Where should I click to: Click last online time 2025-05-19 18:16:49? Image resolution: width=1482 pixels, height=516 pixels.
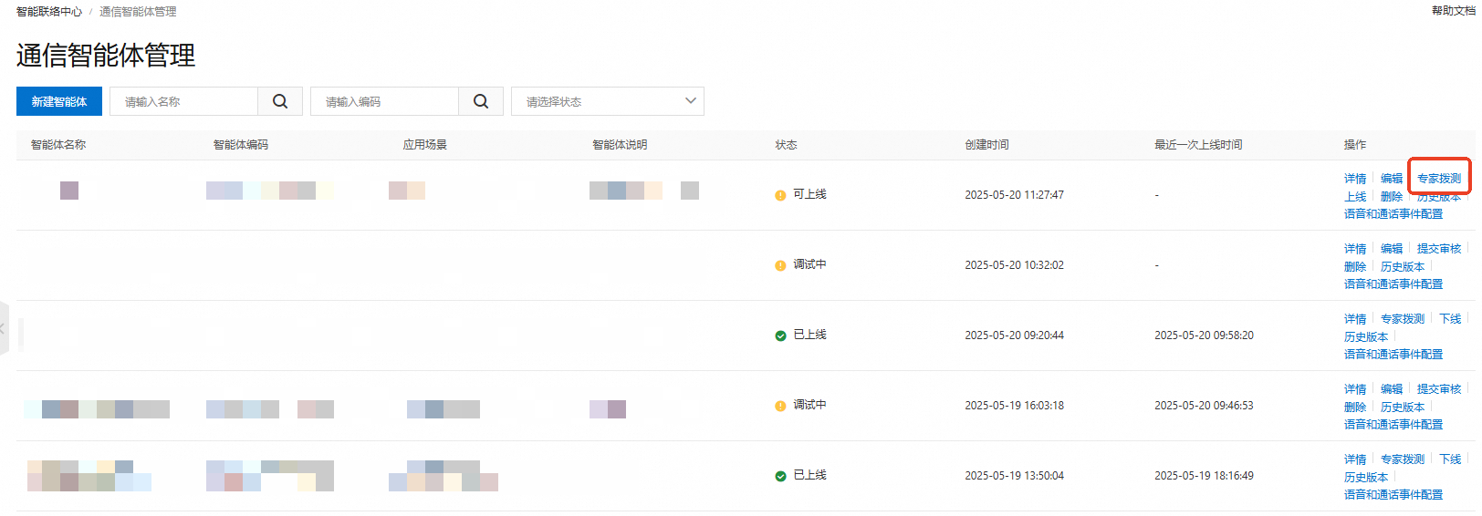click(1204, 476)
